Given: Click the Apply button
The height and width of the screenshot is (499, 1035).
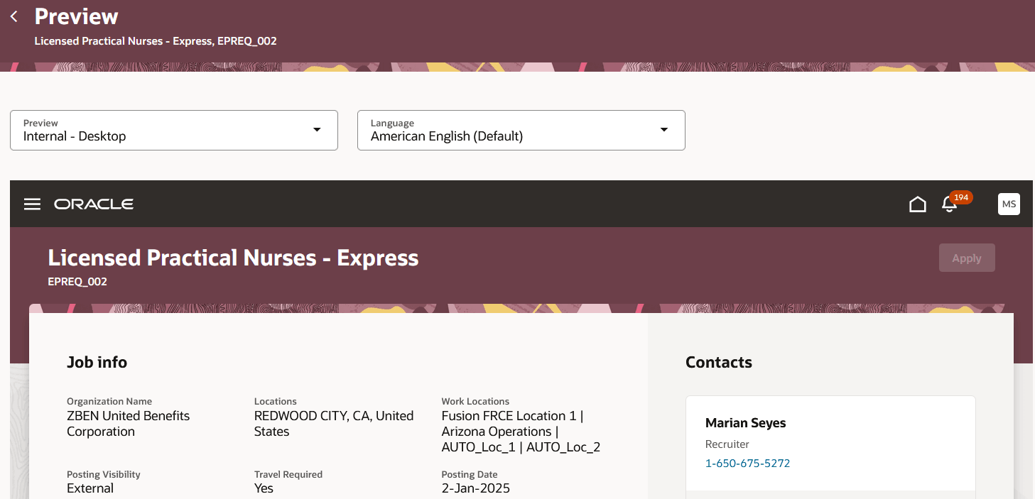Looking at the screenshot, I should tap(967, 258).
